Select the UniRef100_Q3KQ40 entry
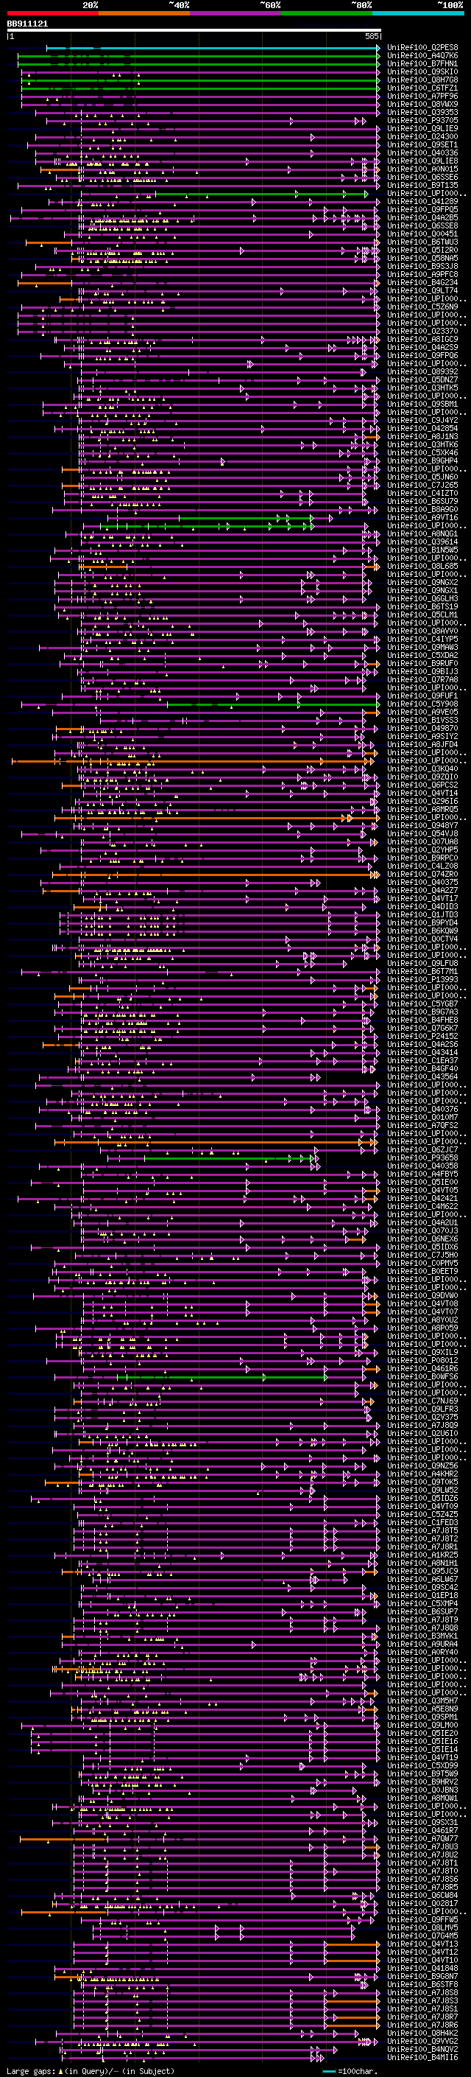Viewport: 471px width, 2077px height. click(422, 768)
